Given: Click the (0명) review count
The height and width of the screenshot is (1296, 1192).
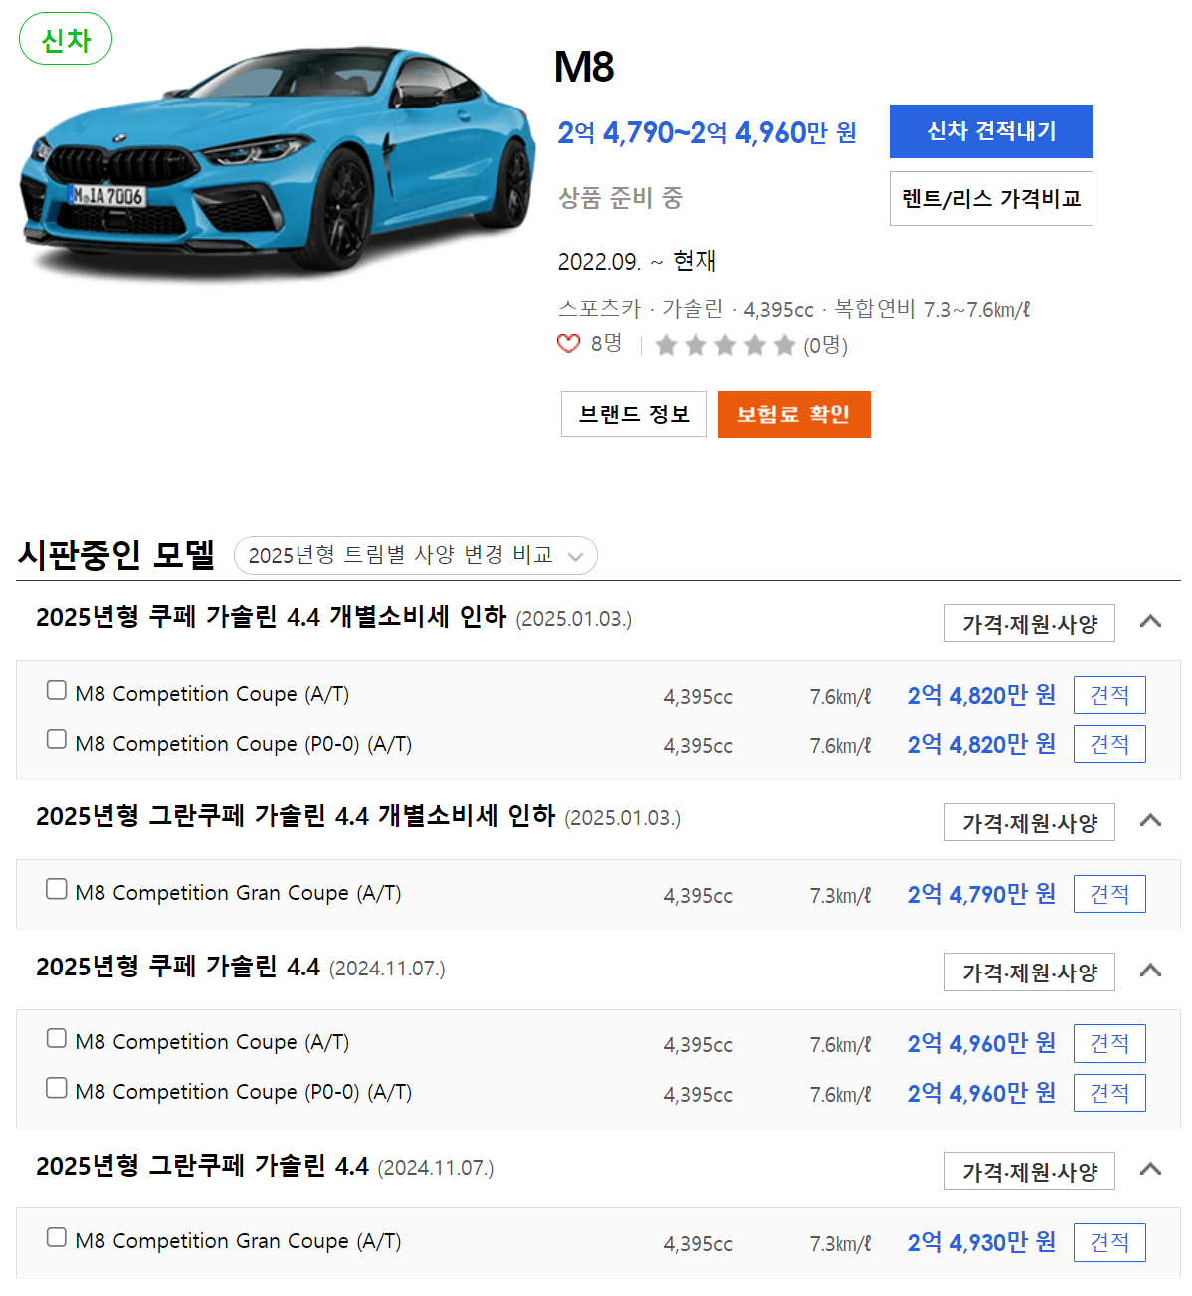Looking at the screenshot, I should click(826, 345).
